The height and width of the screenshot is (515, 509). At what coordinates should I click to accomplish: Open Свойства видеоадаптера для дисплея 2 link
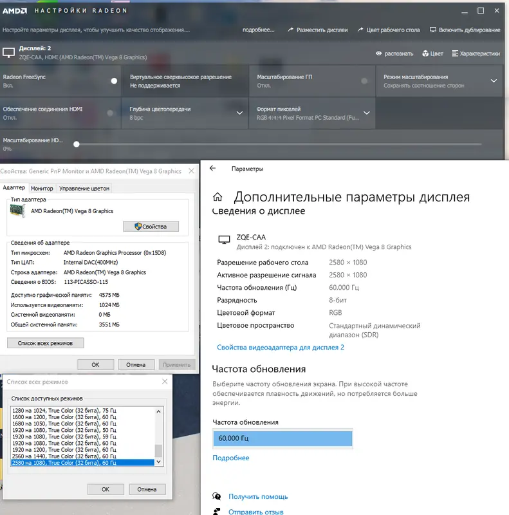click(x=281, y=348)
